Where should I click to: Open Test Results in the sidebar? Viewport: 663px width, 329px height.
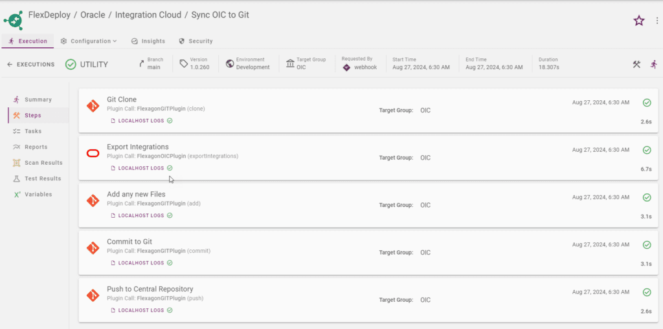pos(38,178)
